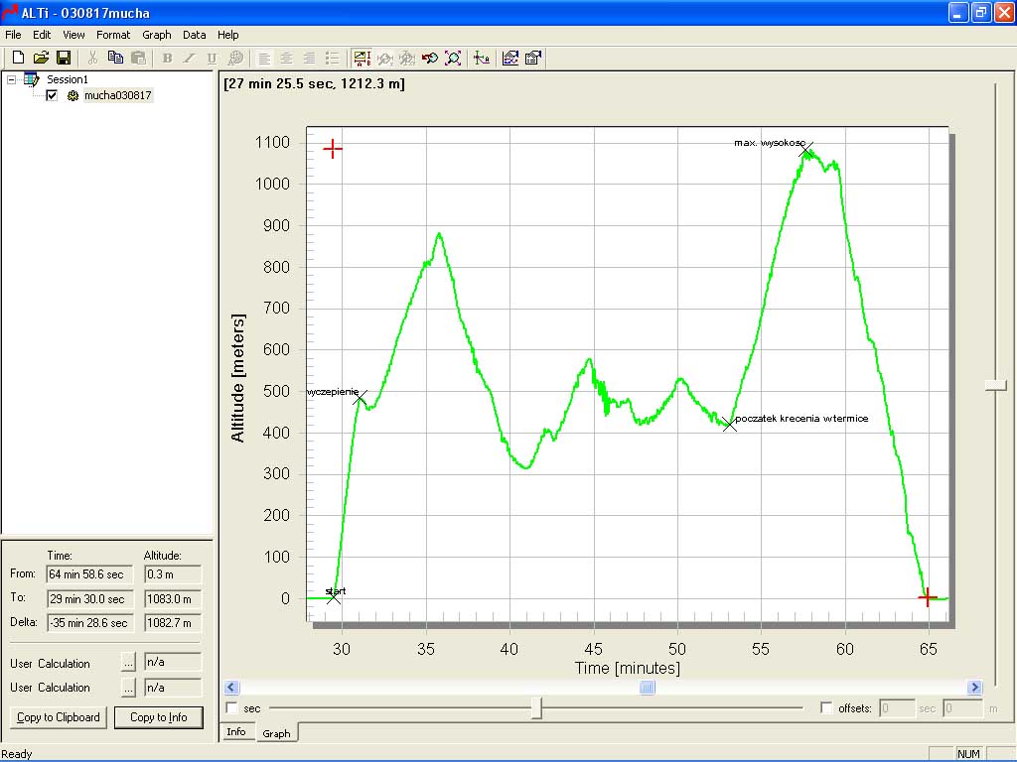Click the Open file folder icon
1017x762 pixels.
(x=41, y=59)
